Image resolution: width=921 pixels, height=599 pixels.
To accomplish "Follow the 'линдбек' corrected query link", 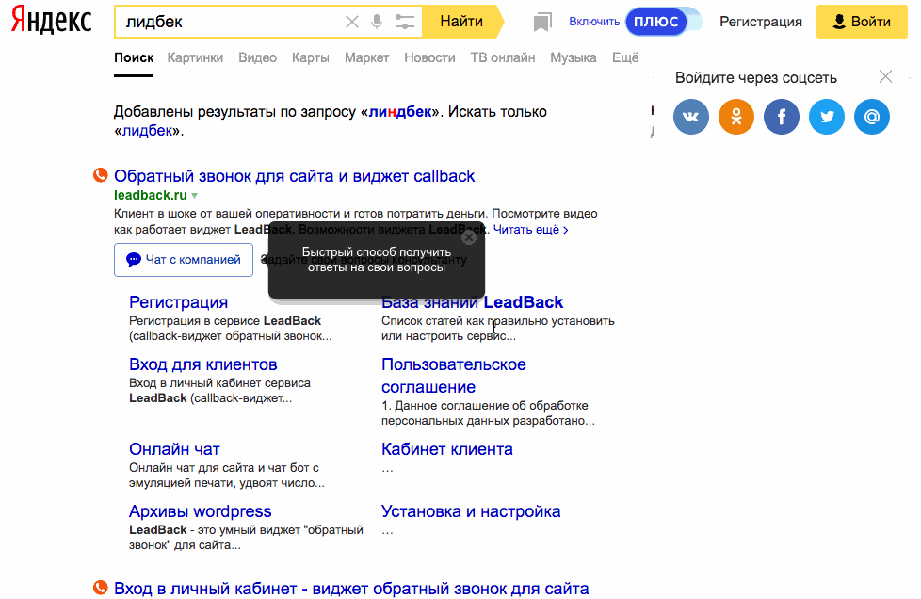I will [400, 111].
